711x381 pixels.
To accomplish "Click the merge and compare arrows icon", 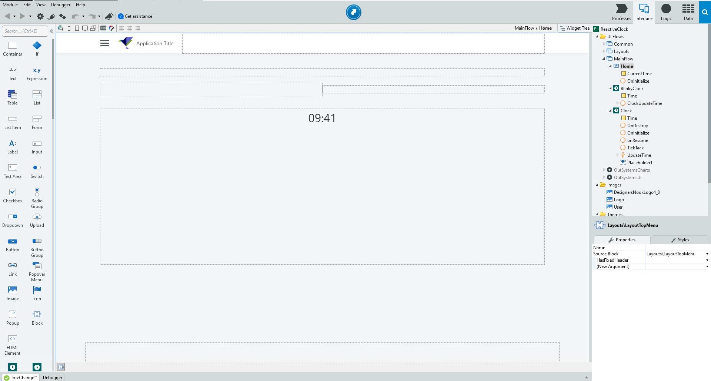I will click(63, 16).
